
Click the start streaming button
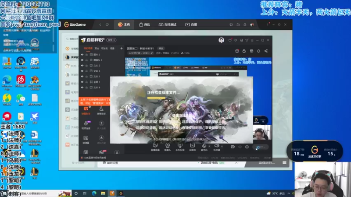pyautogui.click(x=261, y=147)
